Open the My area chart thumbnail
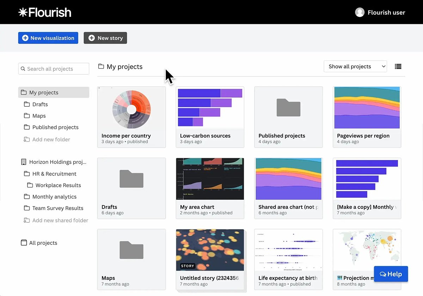This screenshot has width=423, height=296. click(x=210, y=179)
